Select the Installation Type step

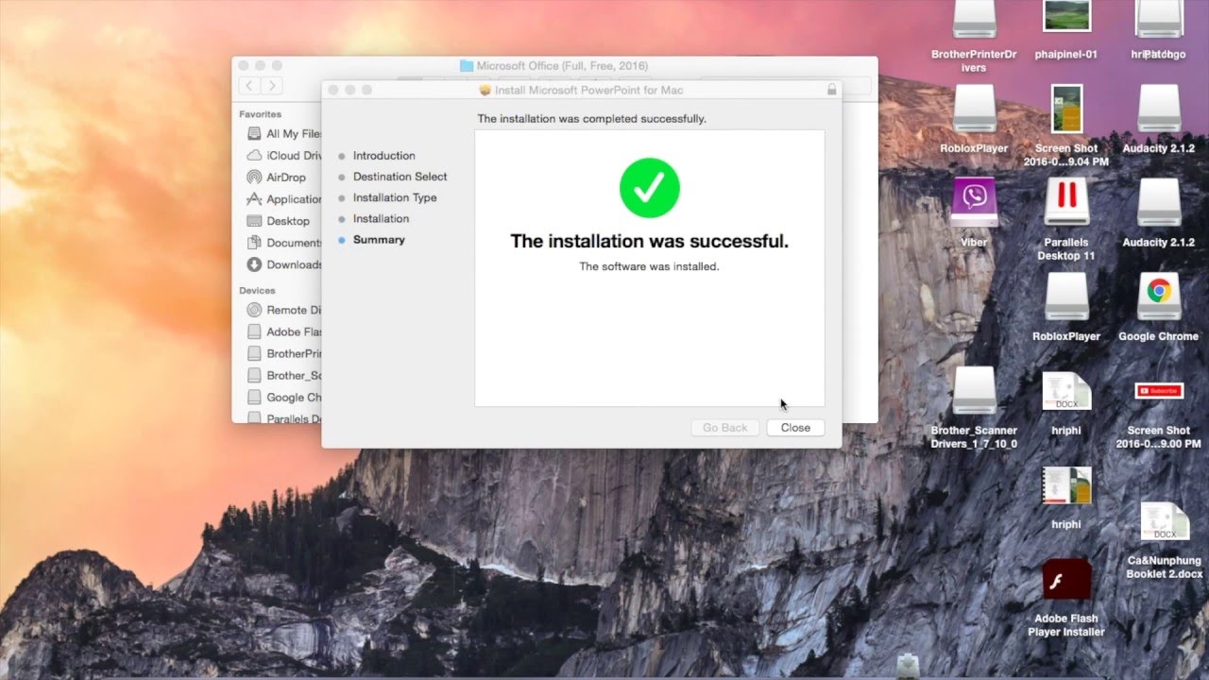(x=395, y=197)
